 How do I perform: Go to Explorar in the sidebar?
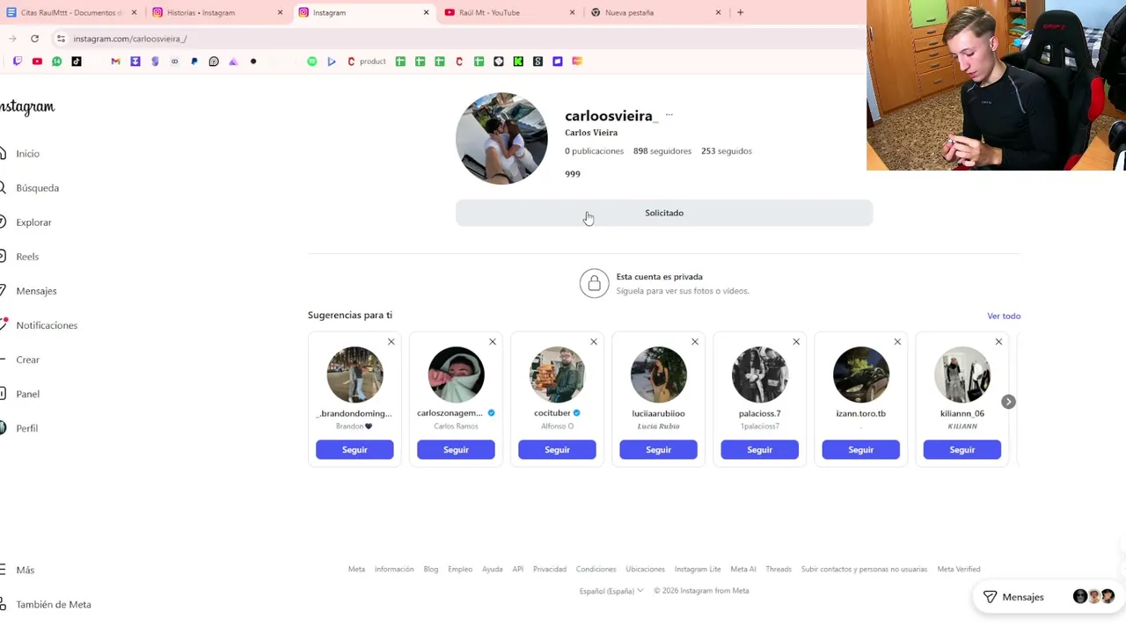click(x=26, y=222)
